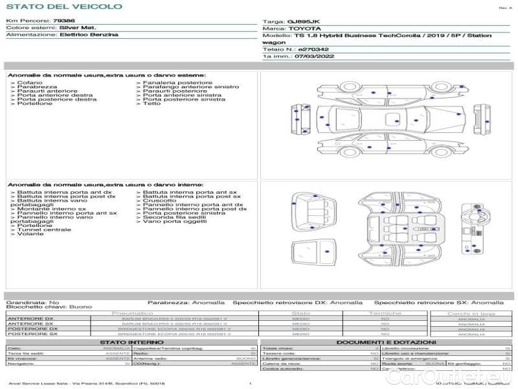Select Cruscotto entry
This screenshot has width=518, height=389.
(x=159, y=200)
